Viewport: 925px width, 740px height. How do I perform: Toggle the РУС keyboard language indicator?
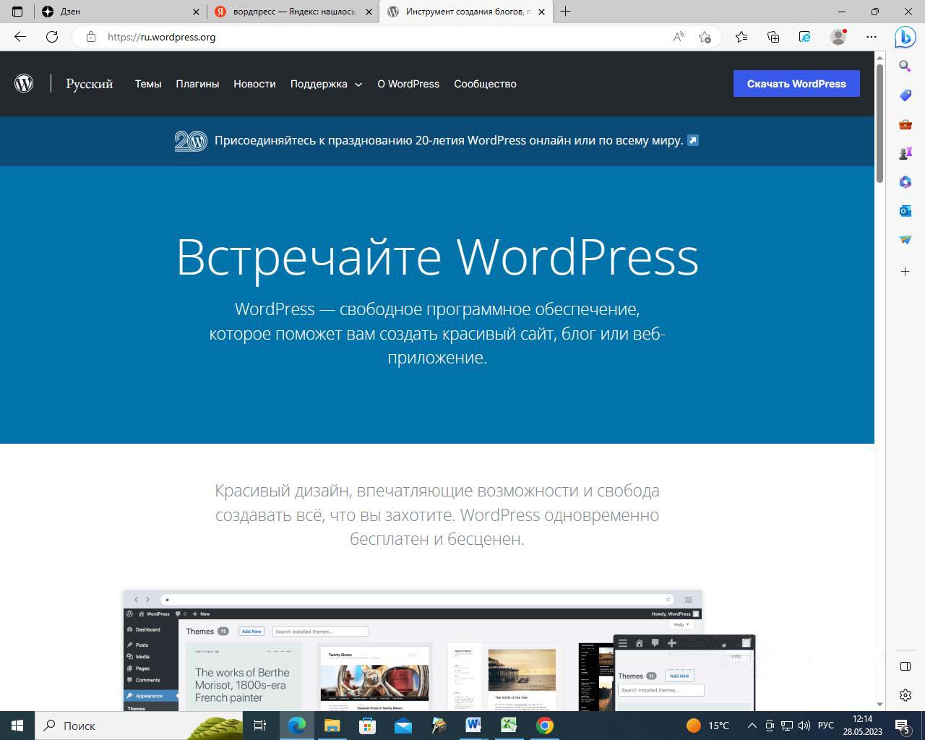tap(825, 726)
